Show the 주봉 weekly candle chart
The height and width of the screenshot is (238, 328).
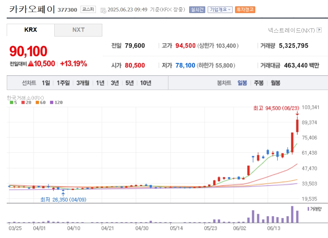pyautogui.click(x=259, y=83)
